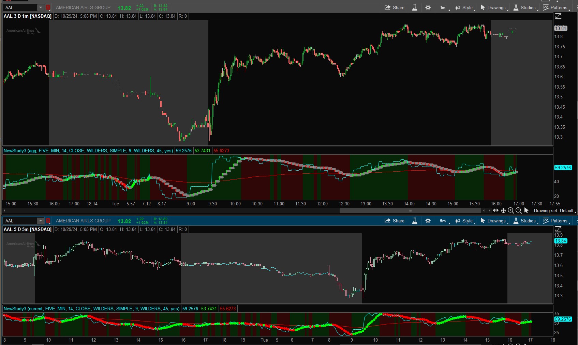Click the upper chart horizontal scrollbar thumb

(x=410, y=210)
